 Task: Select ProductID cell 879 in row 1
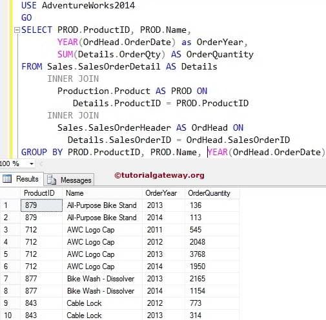pos(41,205)
